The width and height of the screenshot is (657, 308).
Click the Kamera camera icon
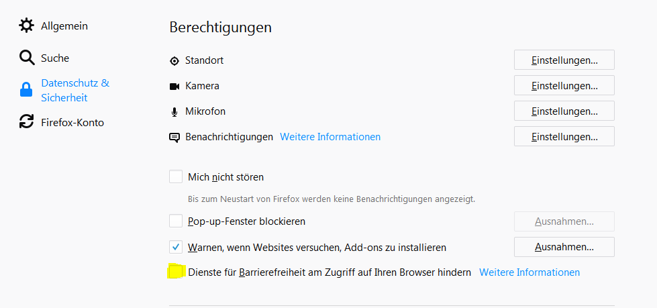(x=174, y=86)
